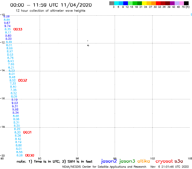Click the 8.31 wave height value
Image resolution: width=192 pixels, height=169 pixels.
pos(16,122)
